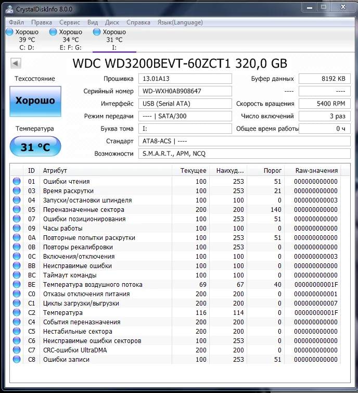Open the Сервис menu
Screen dimensions: 358x393
70,22
